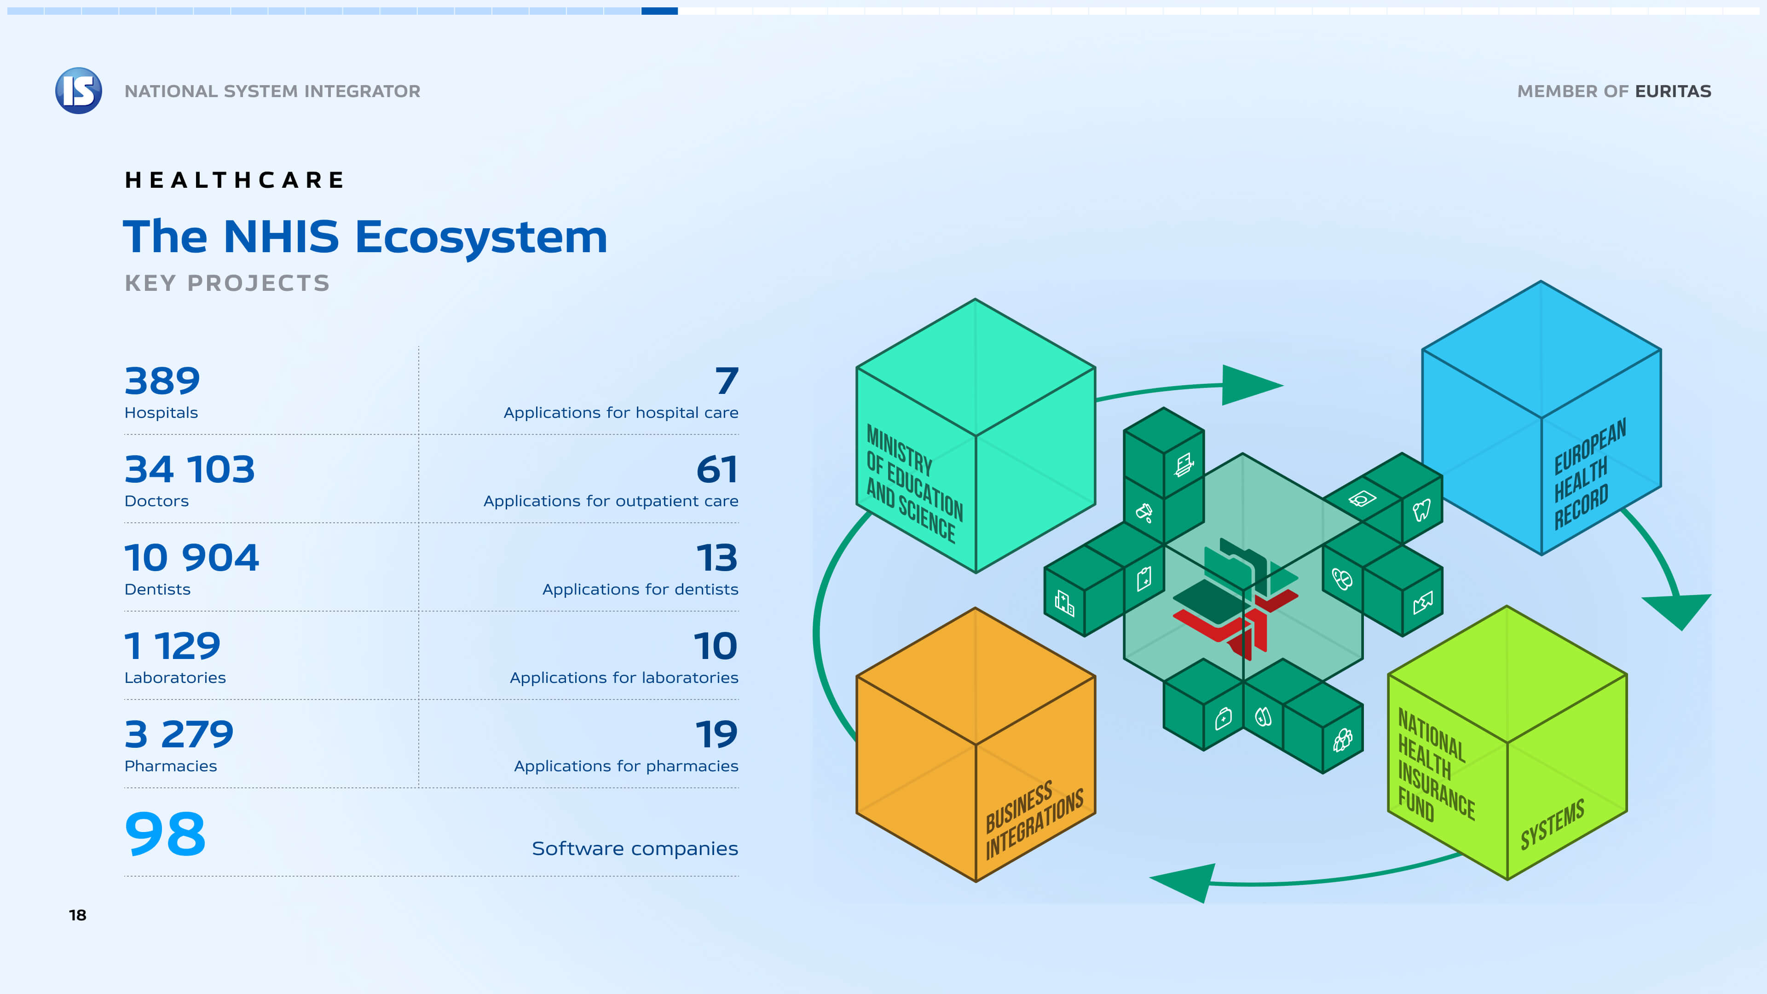Click the first aid kit icon
The image size is (1767, 994).
pyautogui.click(x=1223, y=718)
